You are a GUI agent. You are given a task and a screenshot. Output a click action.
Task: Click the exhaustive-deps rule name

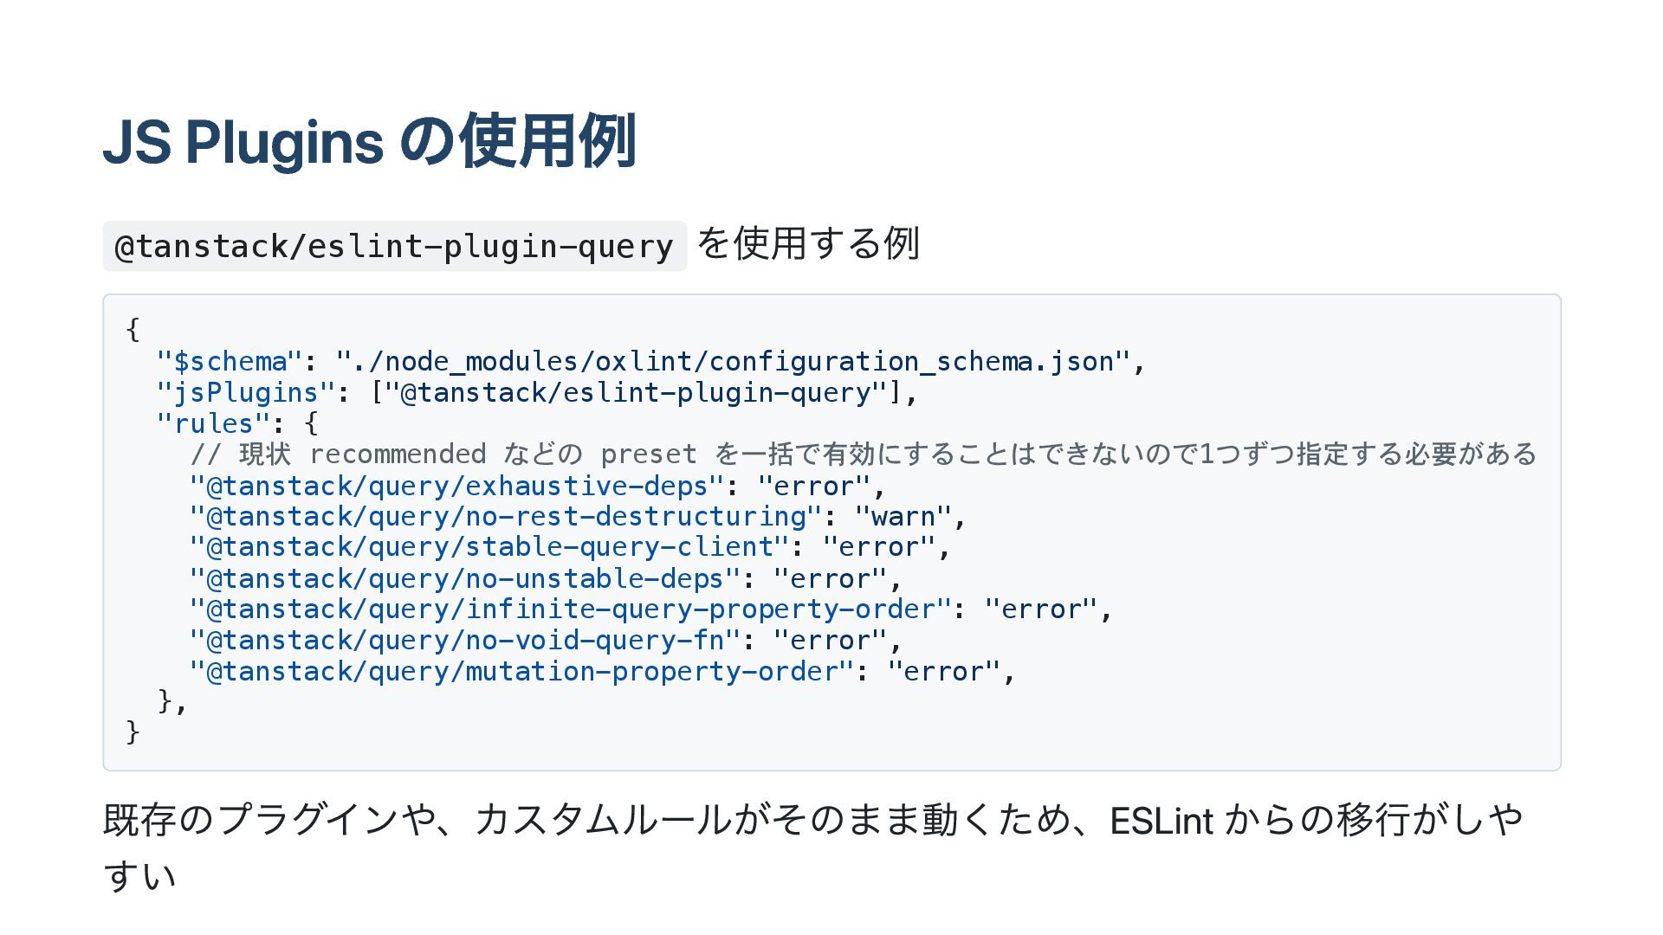tap(456, 486)
